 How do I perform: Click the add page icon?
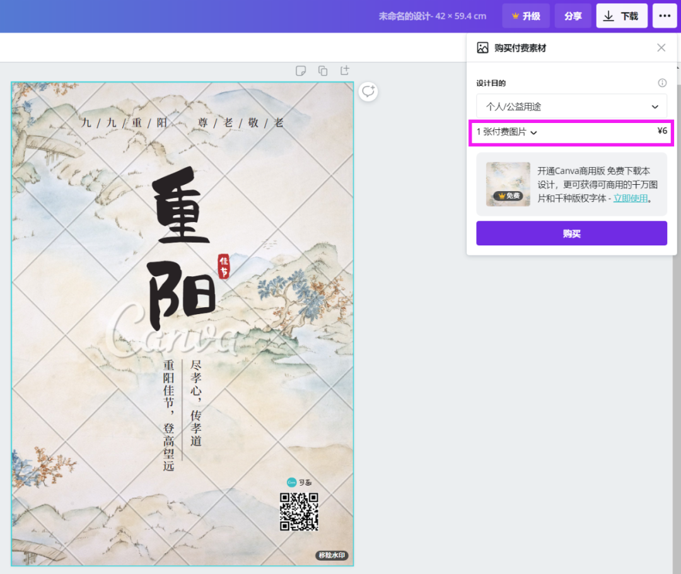click(344, 71)
